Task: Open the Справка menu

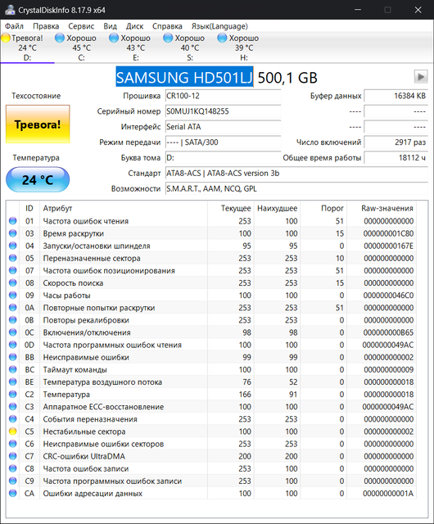Action: [167, 26]
